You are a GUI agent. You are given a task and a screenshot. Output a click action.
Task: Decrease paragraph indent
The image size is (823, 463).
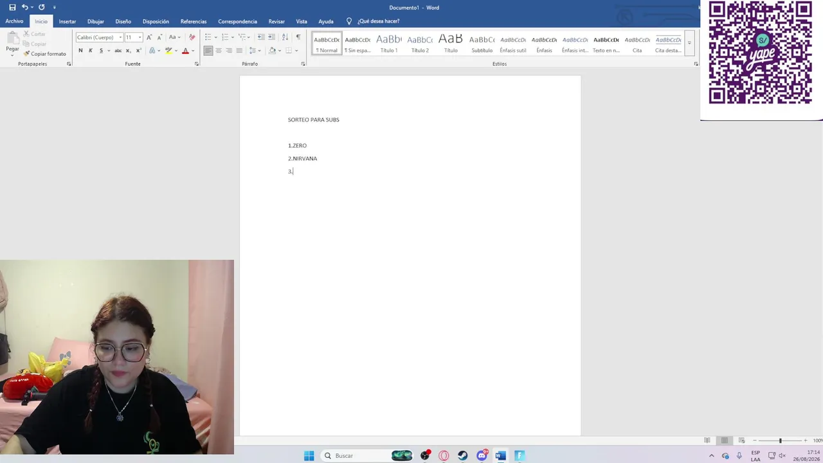click(x=261, y=37)
